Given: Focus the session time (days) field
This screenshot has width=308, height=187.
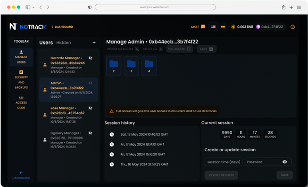Looking at the screenshot, I should point(224,162).
